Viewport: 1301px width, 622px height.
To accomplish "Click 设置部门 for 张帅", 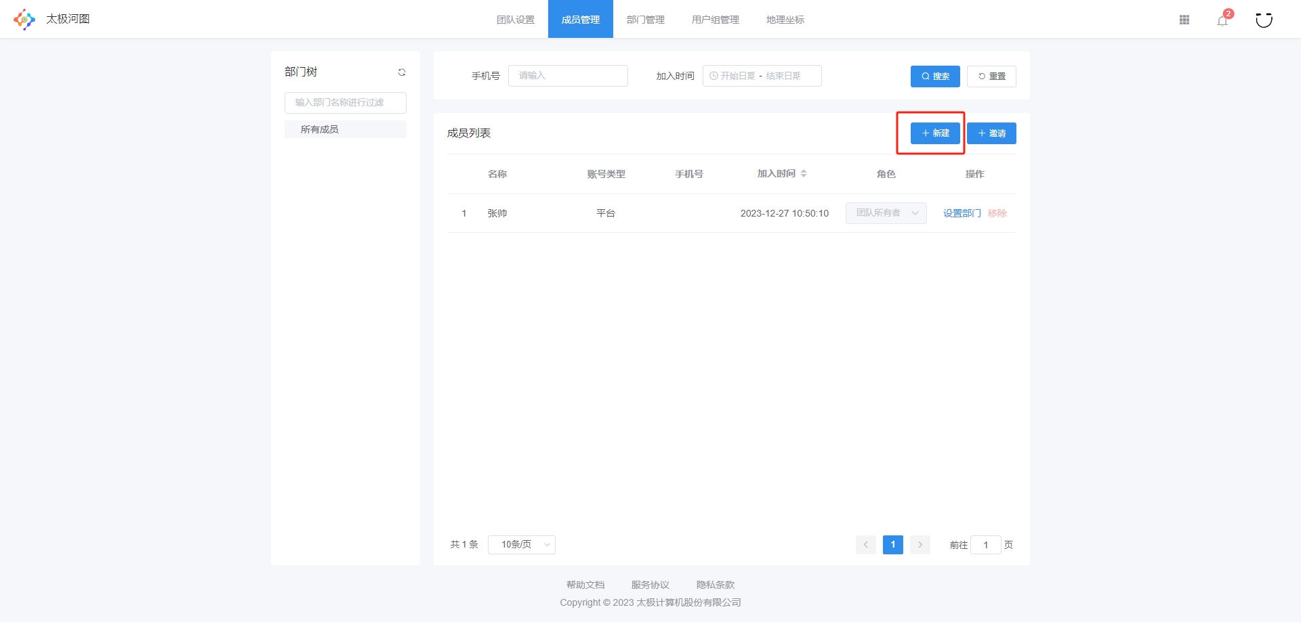I will click(962, 213).
